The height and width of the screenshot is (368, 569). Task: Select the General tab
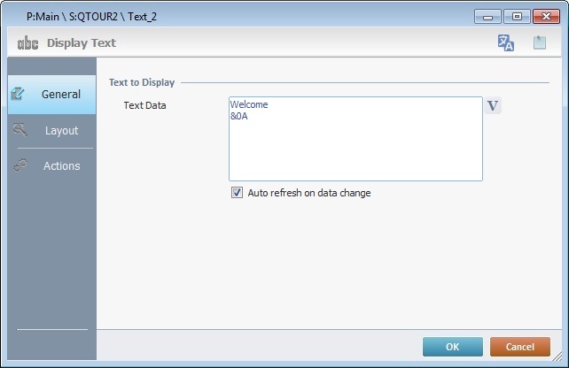60,95
